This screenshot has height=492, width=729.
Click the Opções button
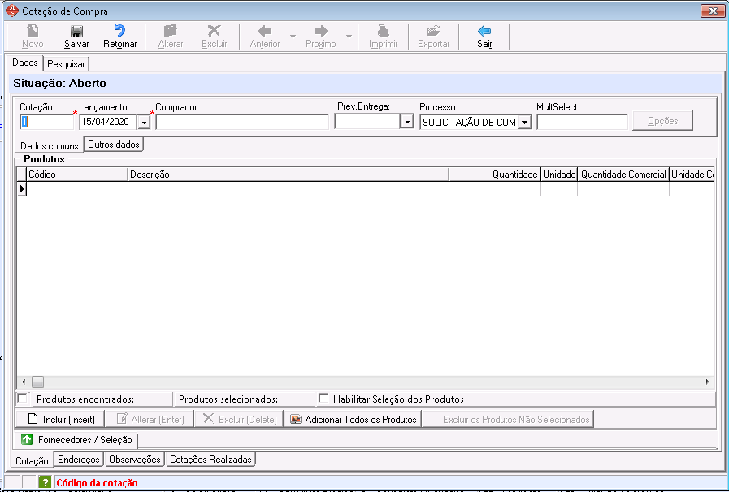662,121
